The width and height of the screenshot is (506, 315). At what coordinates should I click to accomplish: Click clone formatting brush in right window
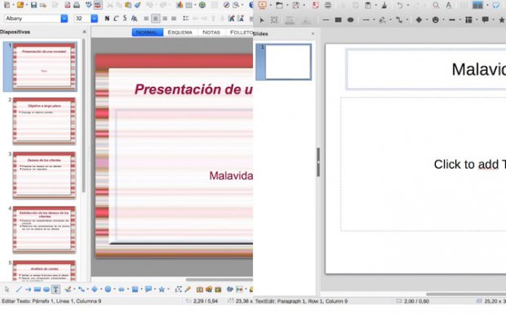tap(384, 5)
